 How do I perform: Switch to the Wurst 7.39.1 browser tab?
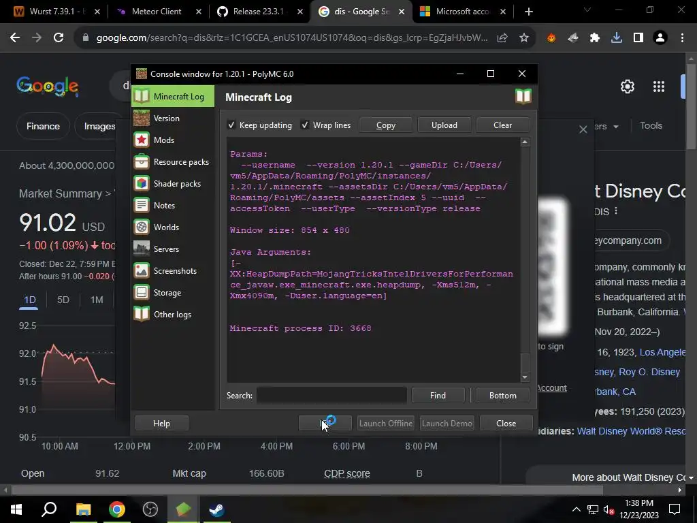[x=56, y=12]
